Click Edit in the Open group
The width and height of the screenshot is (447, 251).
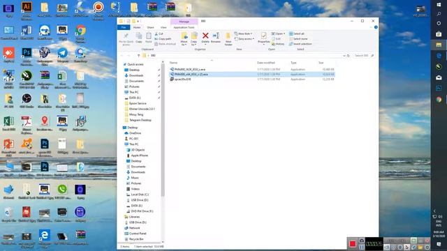[277, 39]
